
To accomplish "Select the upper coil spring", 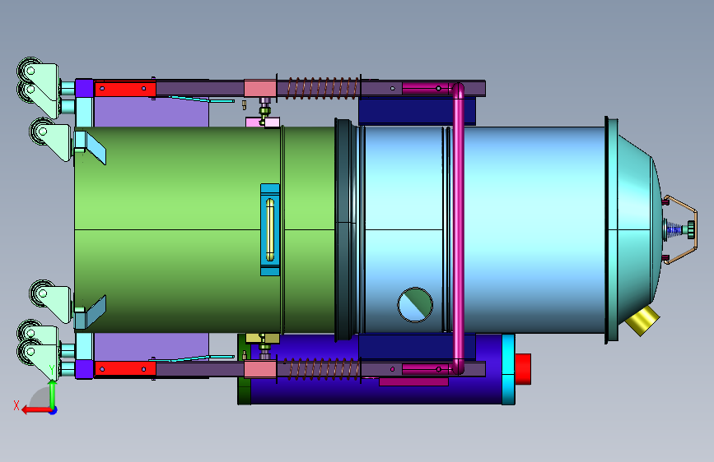I will pyautogui.click(x=322, y=88).
